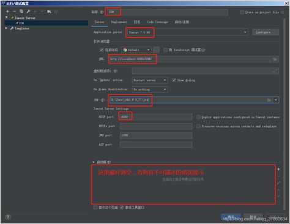290x224 pixels.
Task: Collapse the before launch section
Action: 94,162
